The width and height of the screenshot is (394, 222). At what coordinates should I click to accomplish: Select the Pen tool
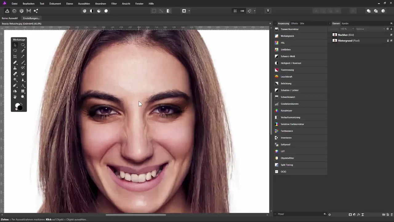(x=15, y=85)
